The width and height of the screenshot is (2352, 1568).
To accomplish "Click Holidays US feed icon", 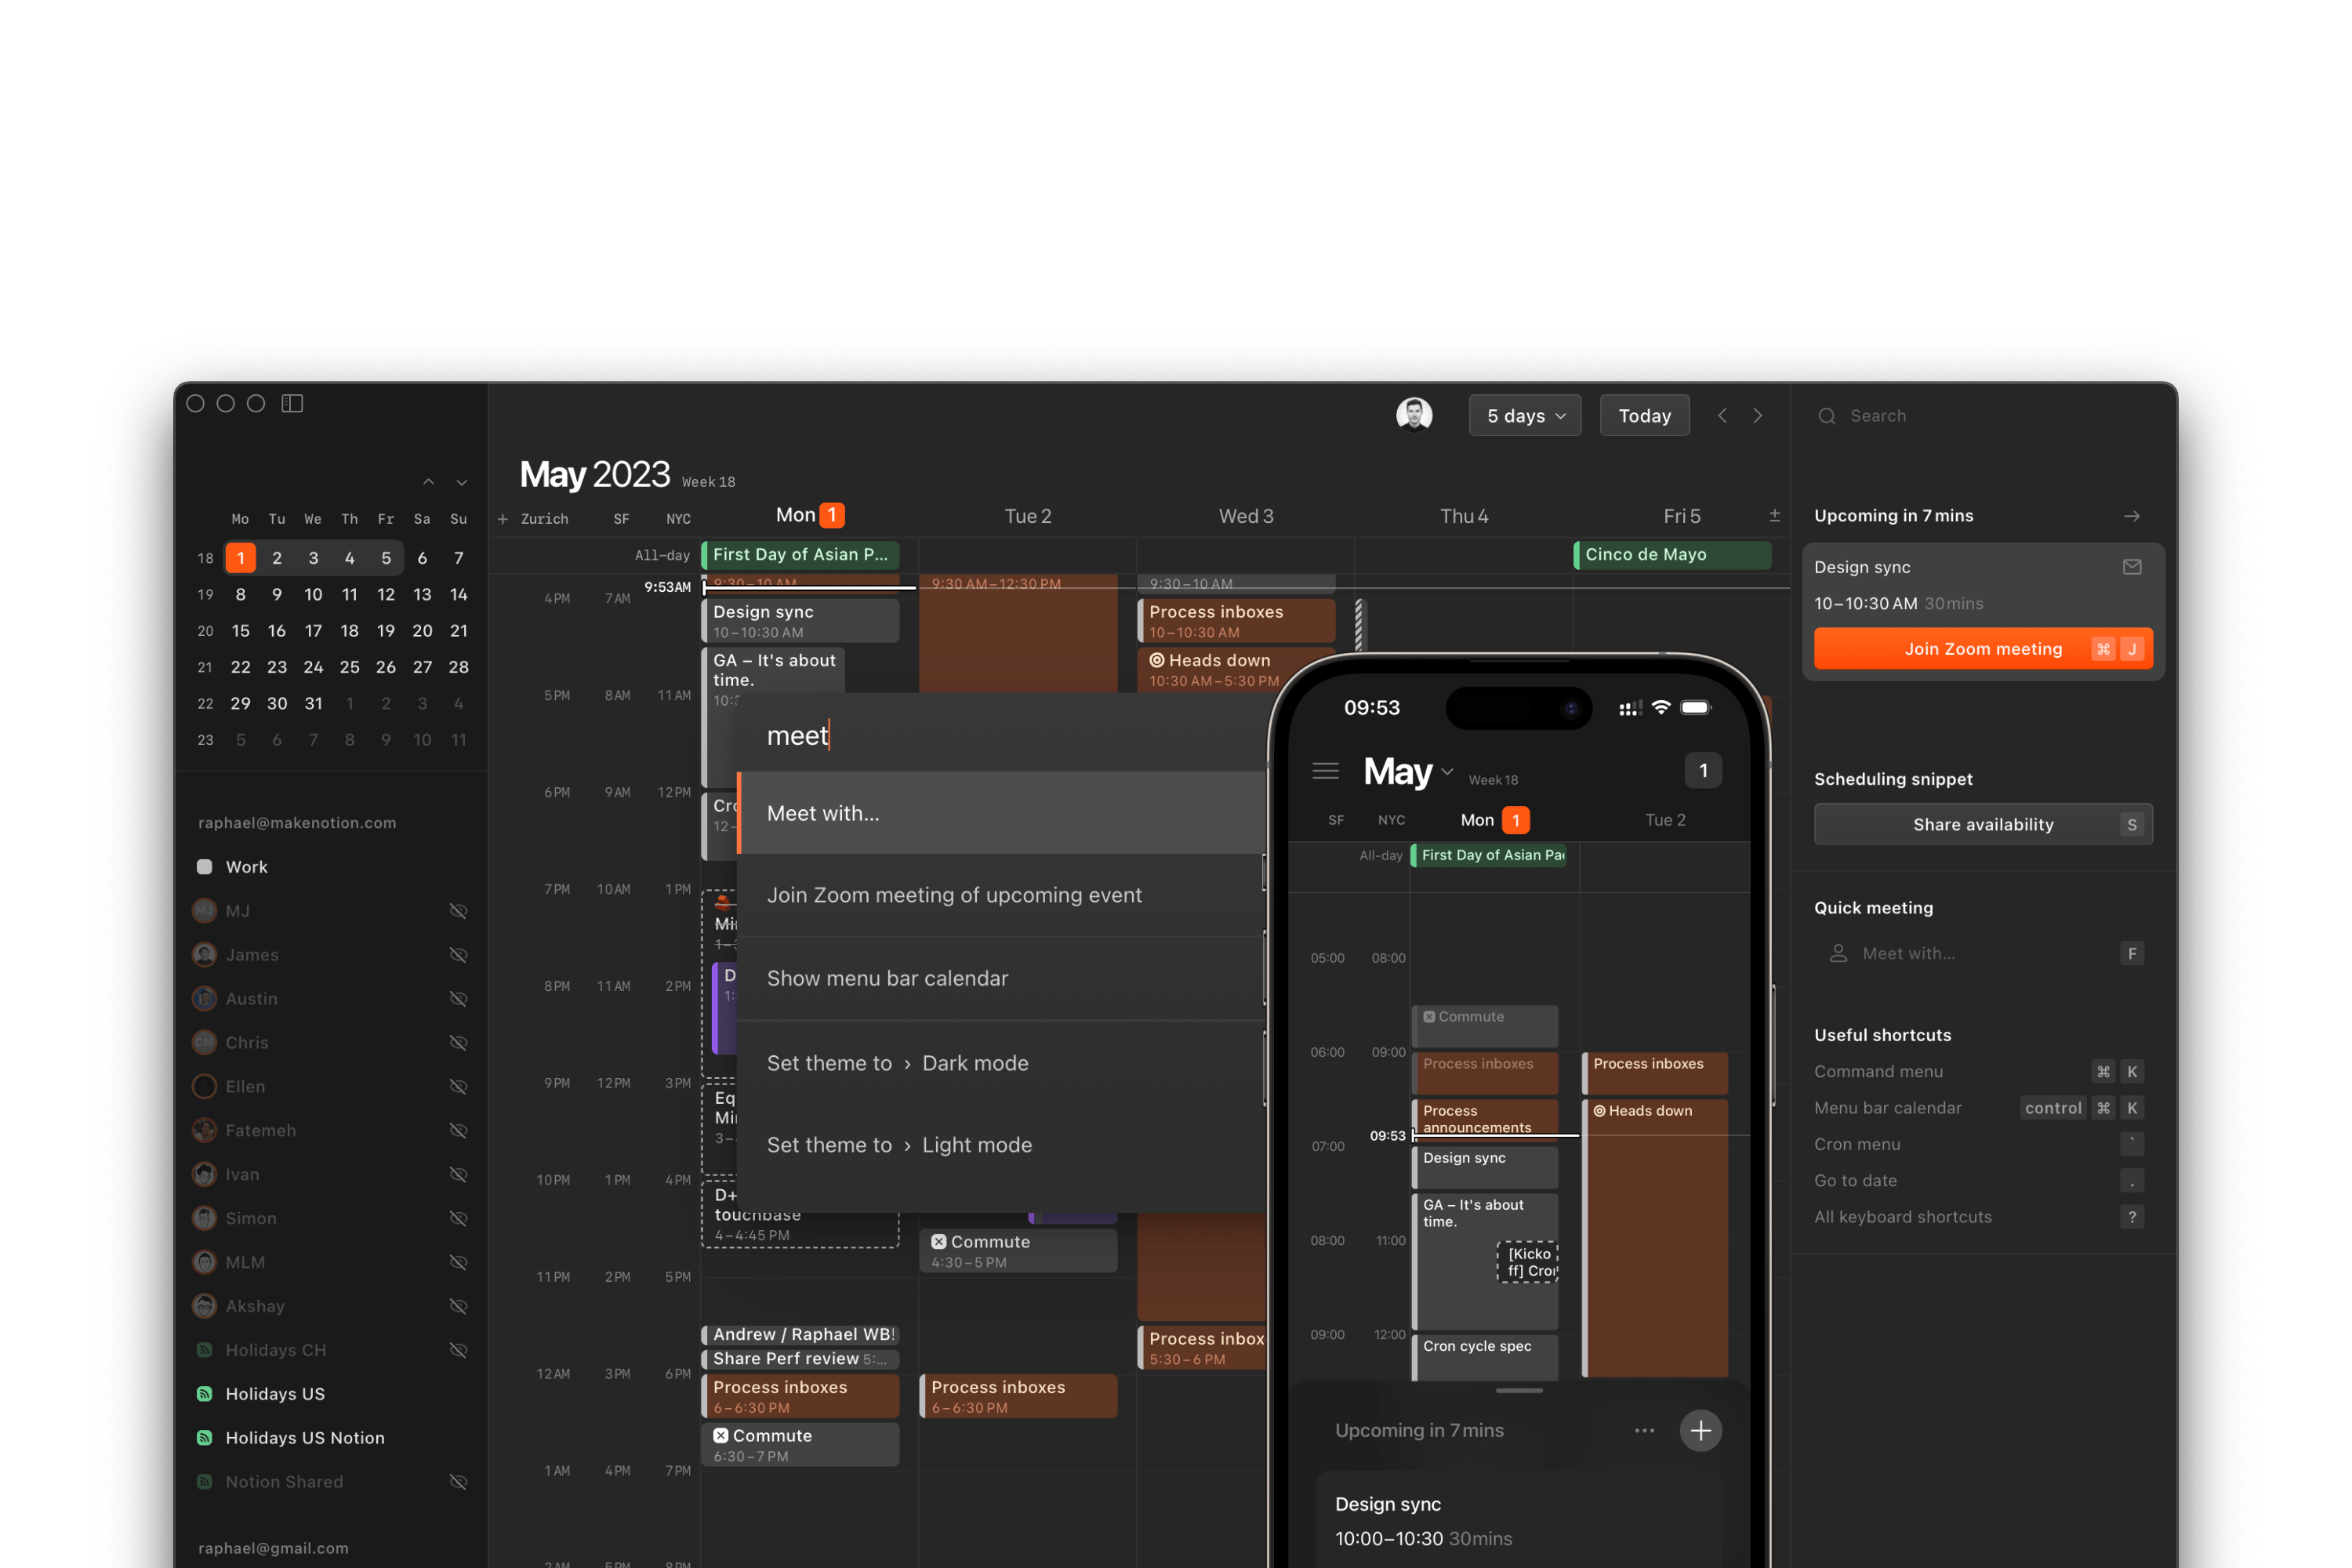I will click(204, 1393).
